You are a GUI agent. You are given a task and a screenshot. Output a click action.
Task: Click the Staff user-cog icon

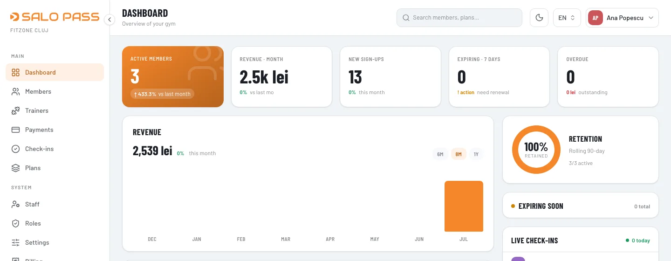(x=15, y=204)
